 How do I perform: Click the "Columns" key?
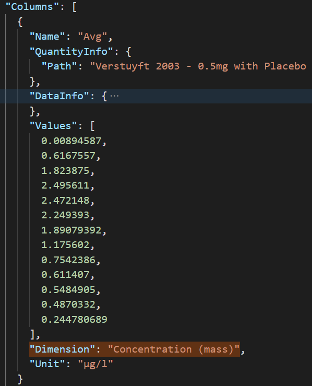(32, 7)
